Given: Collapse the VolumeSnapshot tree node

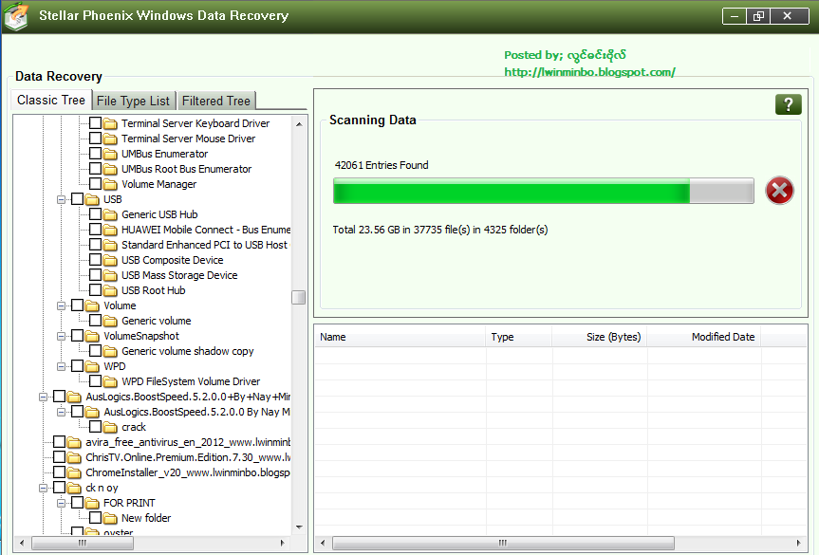Looking at the screenshot, I should point(61,336).
